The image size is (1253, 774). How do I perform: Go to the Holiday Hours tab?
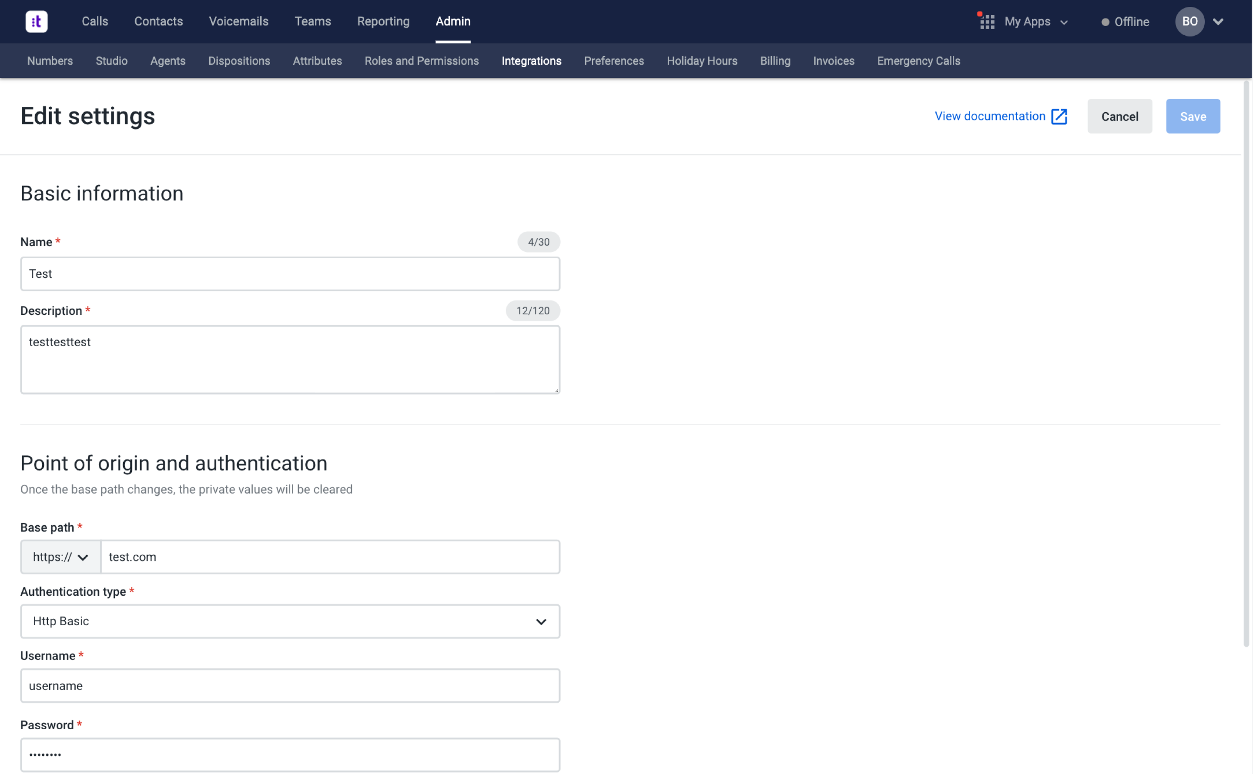pos(701,61)
